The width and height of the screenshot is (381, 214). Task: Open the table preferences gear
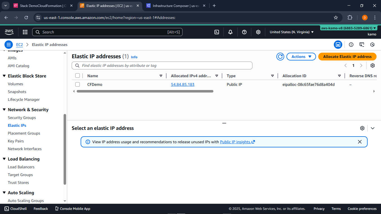[x=373, y=65]
